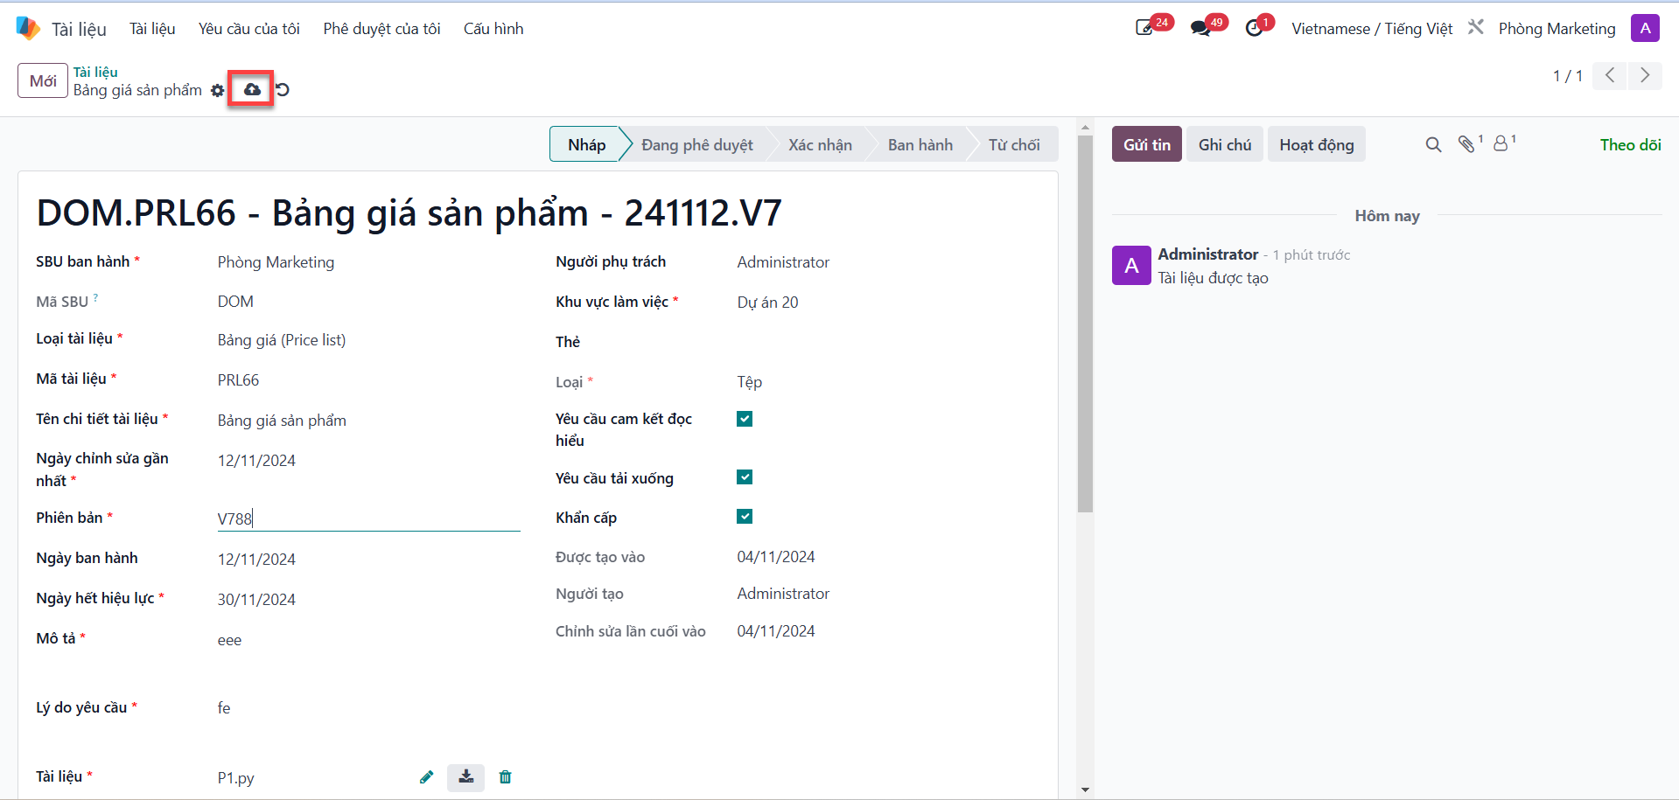The image size is (1679, 800).
Task: Download the P1.py file
Action: 466,776
